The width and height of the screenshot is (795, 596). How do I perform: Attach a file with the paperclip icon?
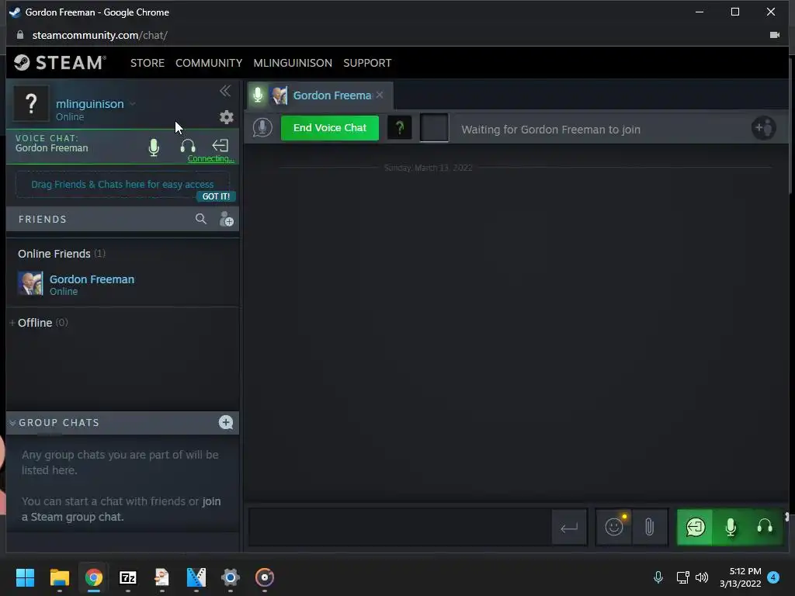pos(650,527)
